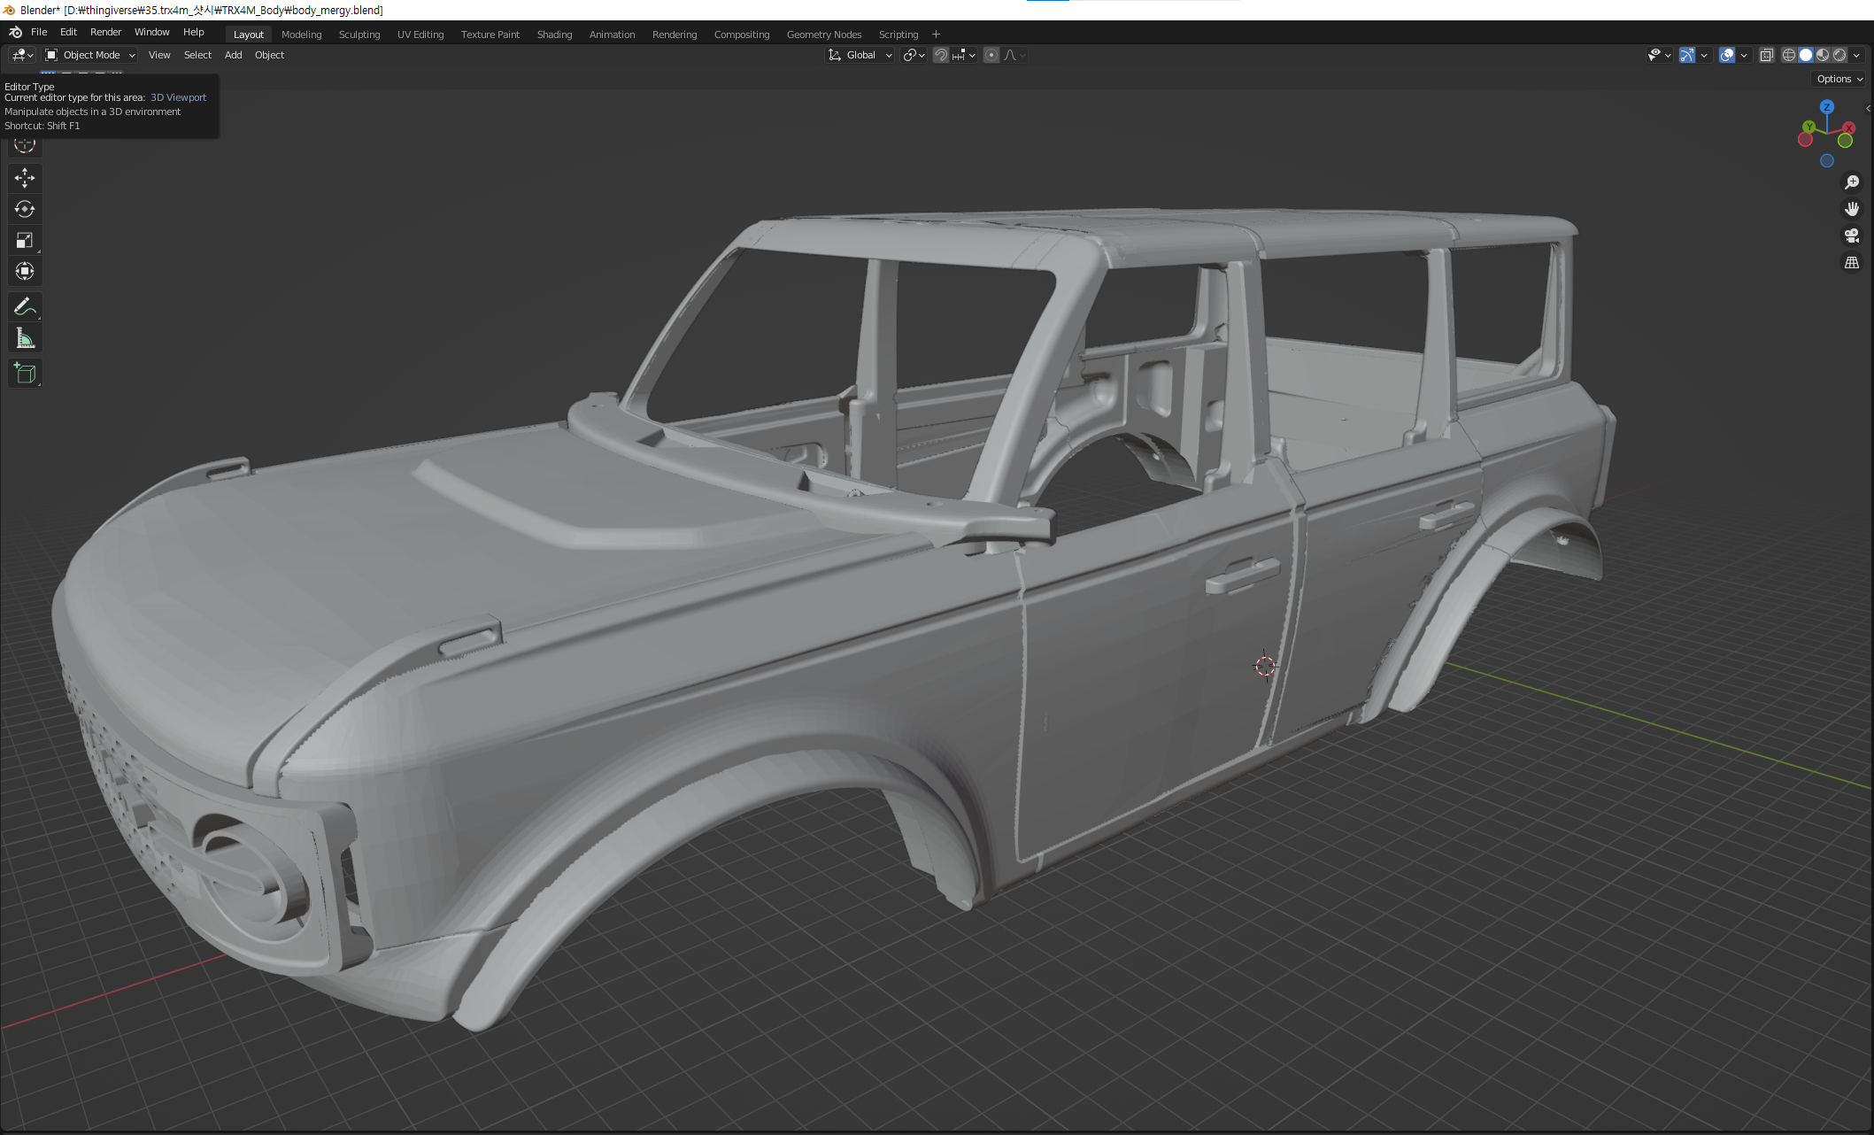Select the Measure tool
The height and width of the screenshot is (1135, 1874).
25,338
